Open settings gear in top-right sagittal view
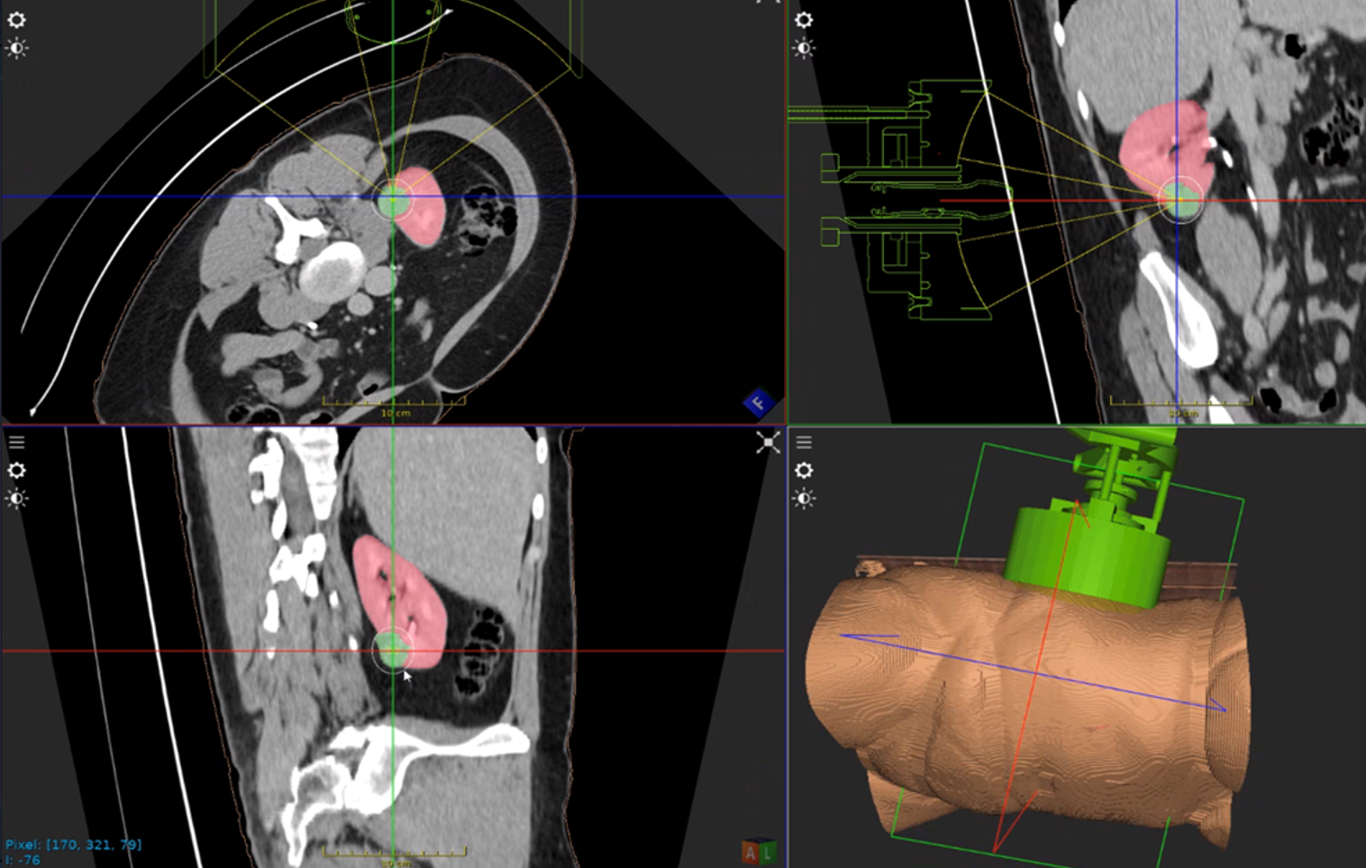This screenshot has width=1366, height=868. (804, 20)
